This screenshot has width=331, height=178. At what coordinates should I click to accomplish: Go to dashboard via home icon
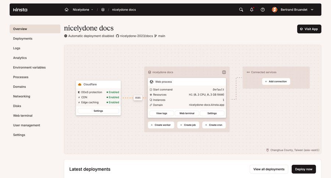[x=67, y=10]
